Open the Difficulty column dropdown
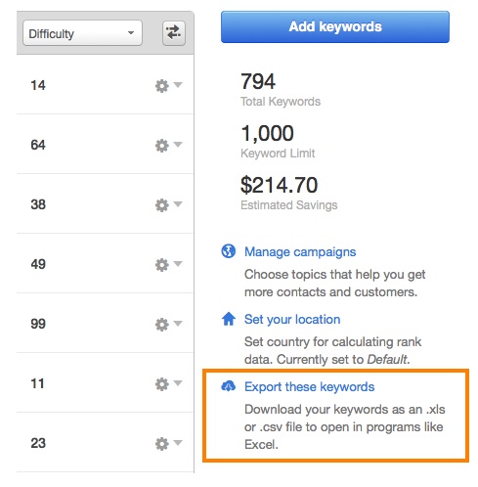Viewport: 478px width, 487px height. point(82,33)
